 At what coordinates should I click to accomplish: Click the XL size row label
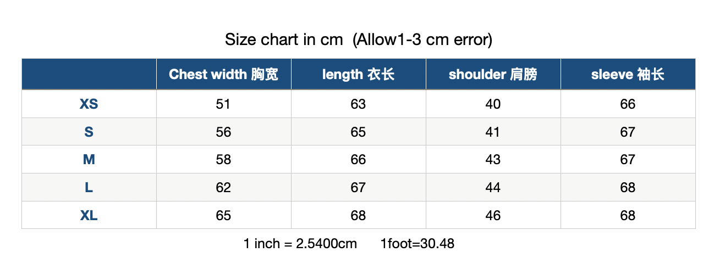(89, 215)
